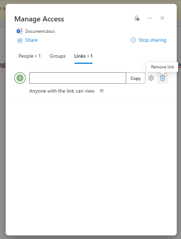The width and height of the screenshot is (181, 239).
Task: Select the Links tab
Action: pyautogui.click(x=83, y=56)
